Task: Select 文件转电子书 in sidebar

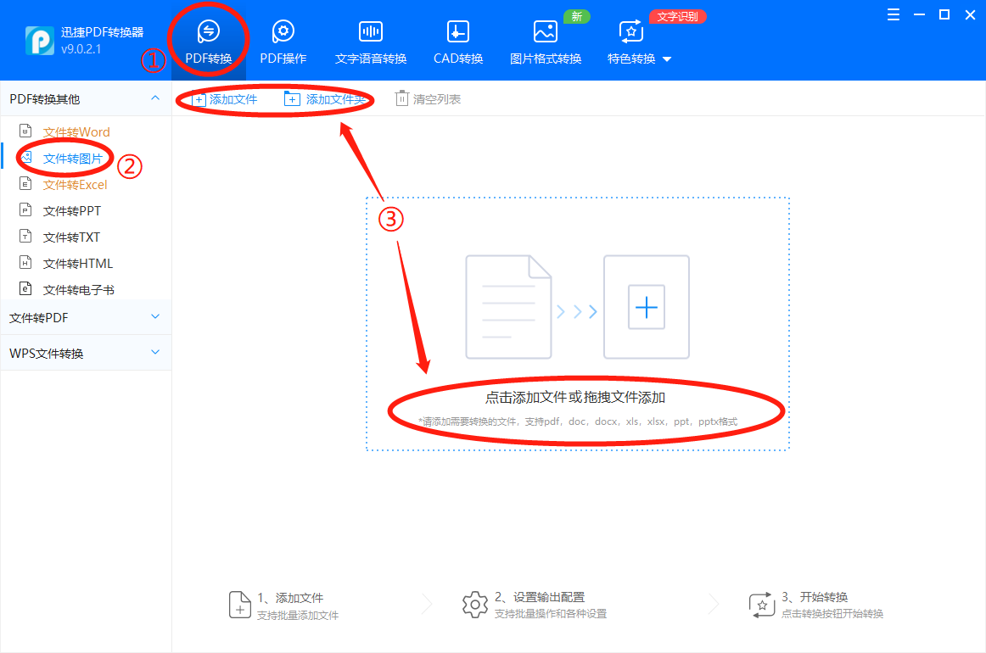Action: click(79, 290)
